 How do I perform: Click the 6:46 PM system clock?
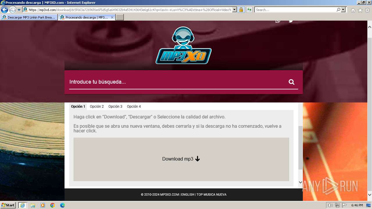(x=357, y=205)
